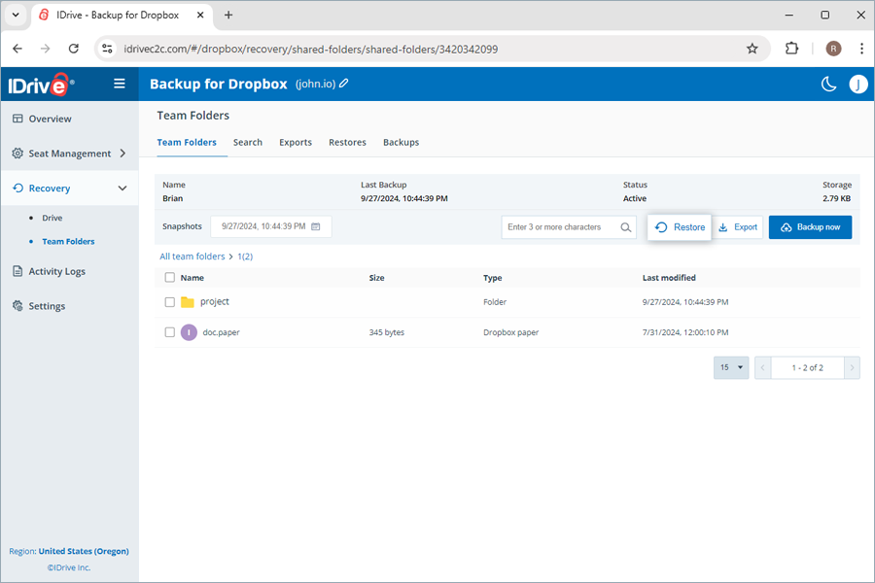The image size is (875, 583).
Task: Select the checkbox for the project folder
Action: pyautogui.click(x=169, y=302)
